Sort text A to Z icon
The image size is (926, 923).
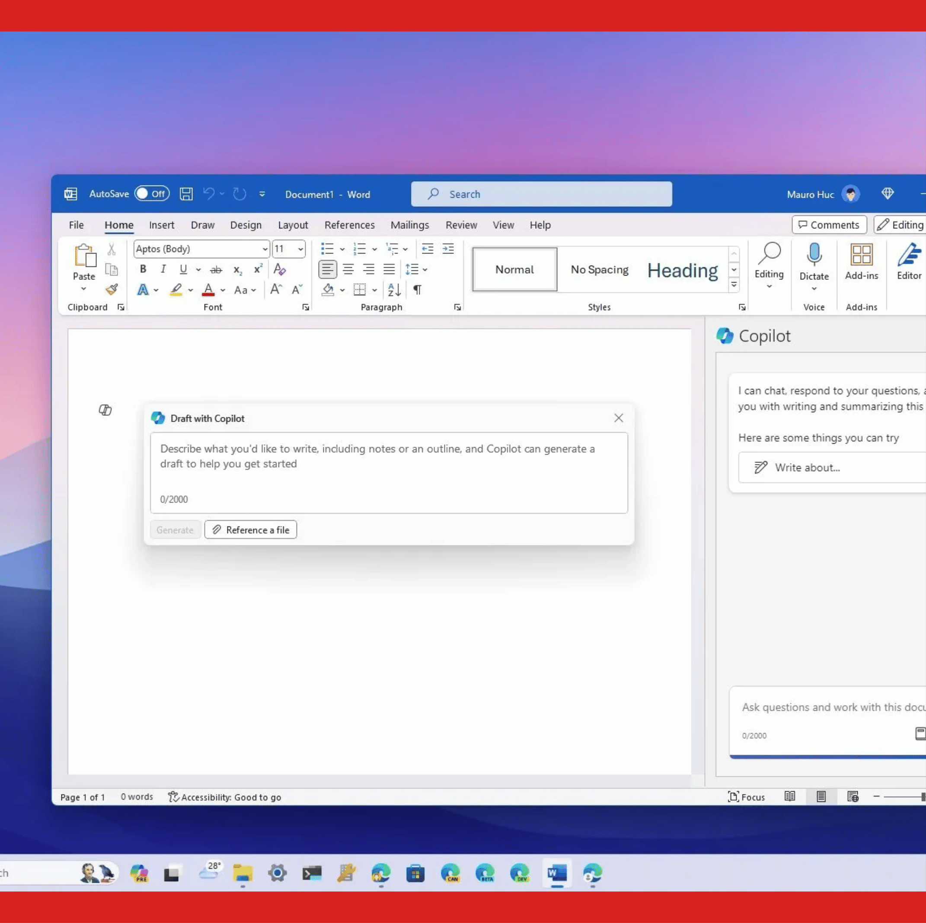point(394,290)
